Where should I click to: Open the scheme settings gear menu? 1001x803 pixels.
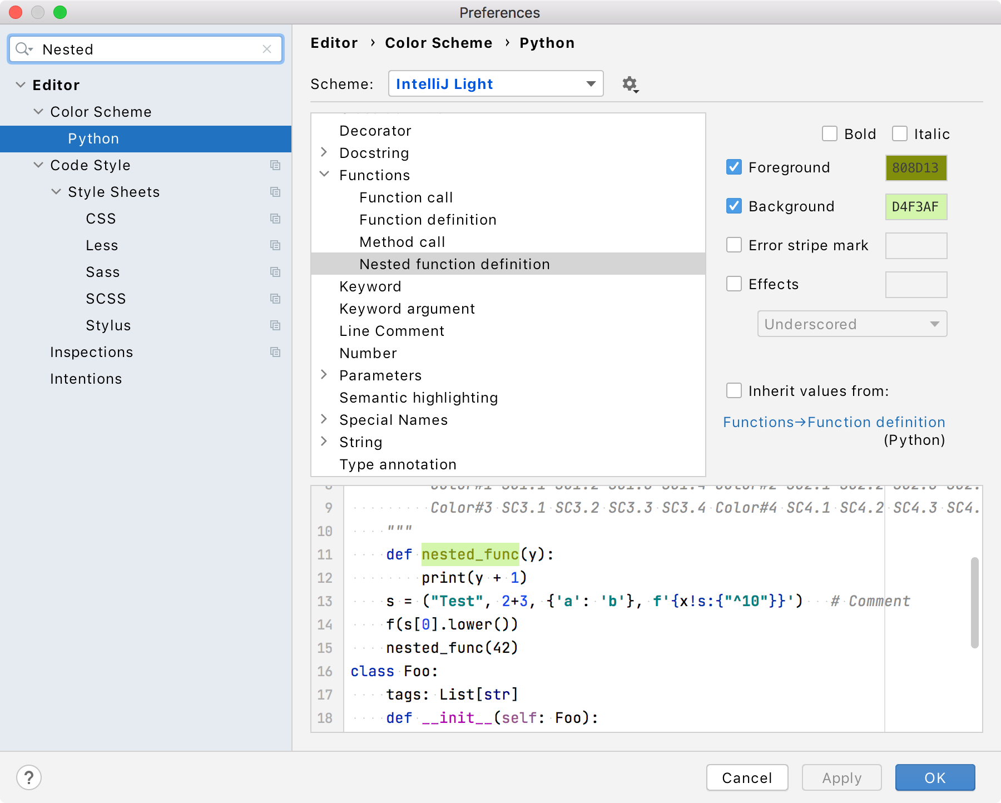[x=630, y=84]
